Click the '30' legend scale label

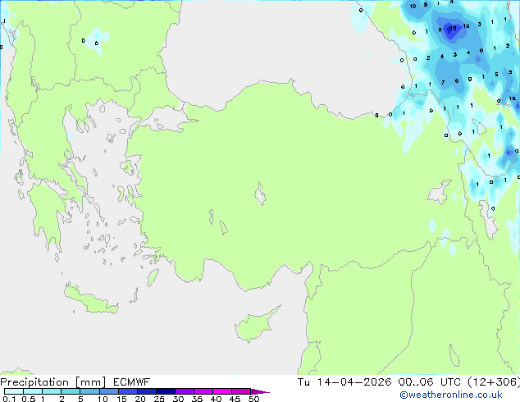[x=178, y=399]
